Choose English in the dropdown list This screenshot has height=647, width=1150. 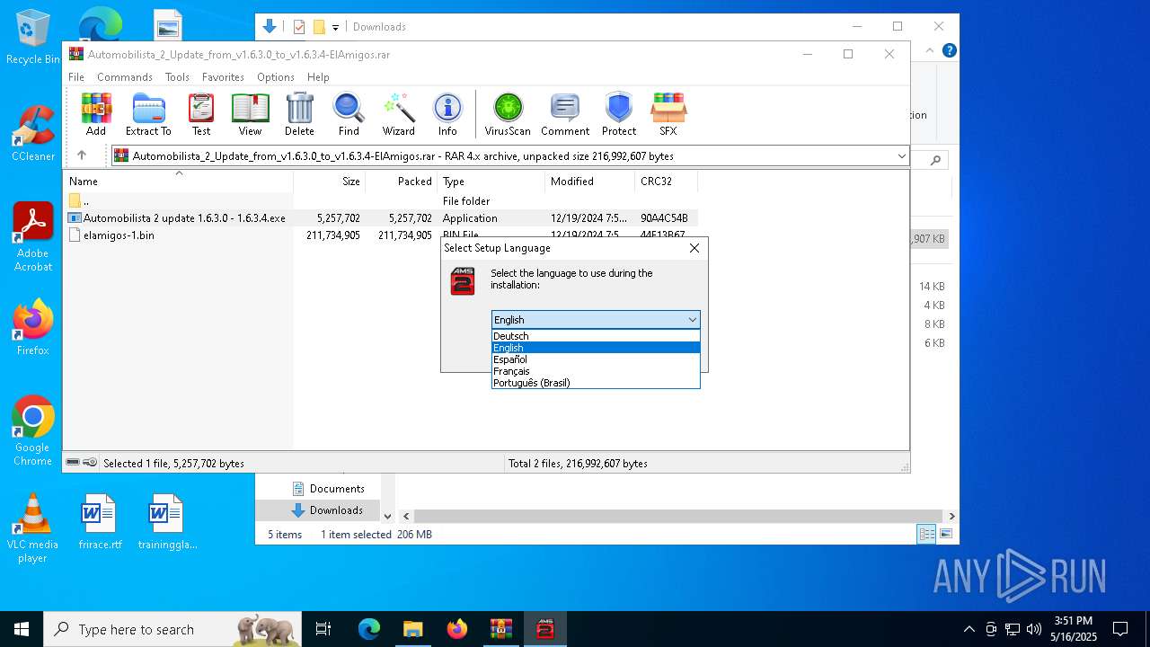596,348
